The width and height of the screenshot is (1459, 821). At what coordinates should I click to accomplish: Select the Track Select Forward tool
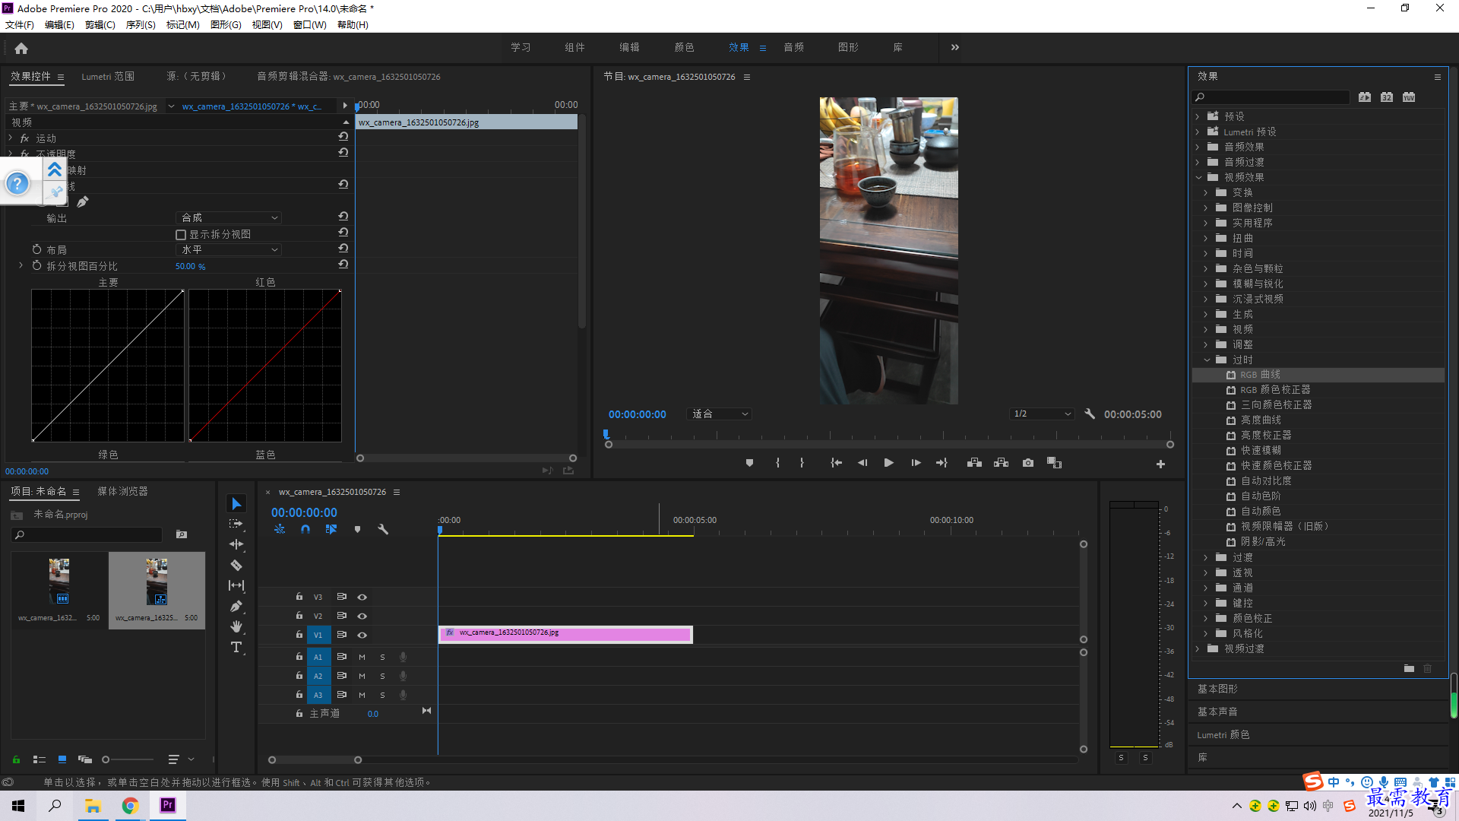236,524
